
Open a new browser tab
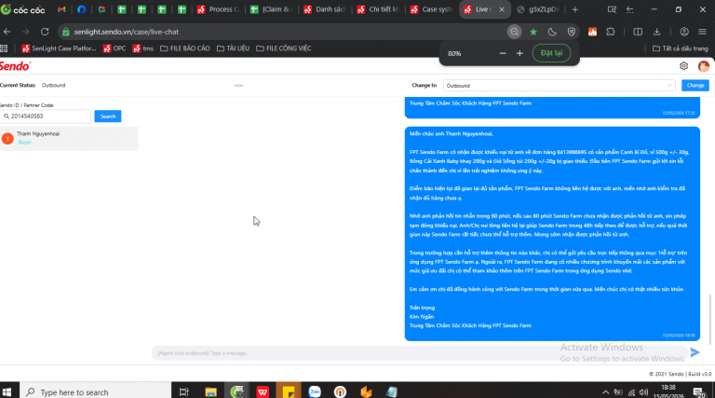point(575,9)
